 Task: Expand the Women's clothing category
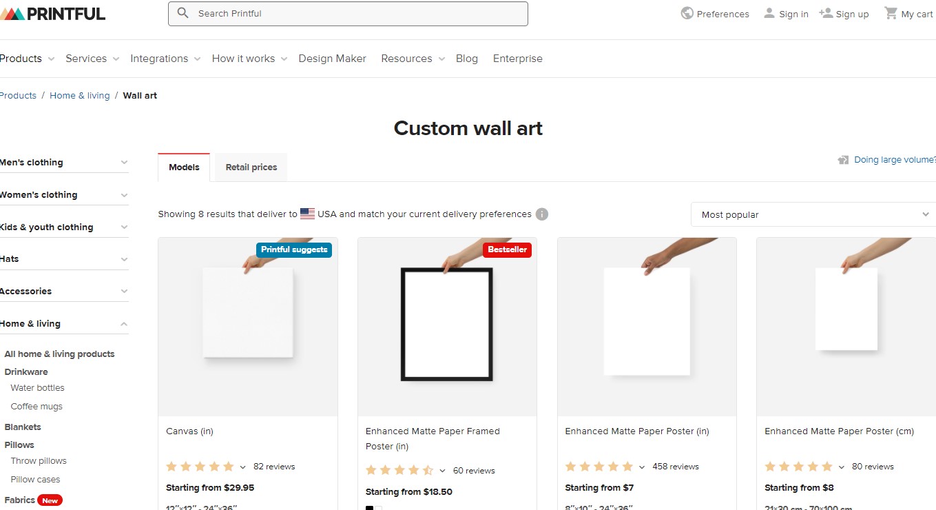pyautogui.click(x=62, y=194)
